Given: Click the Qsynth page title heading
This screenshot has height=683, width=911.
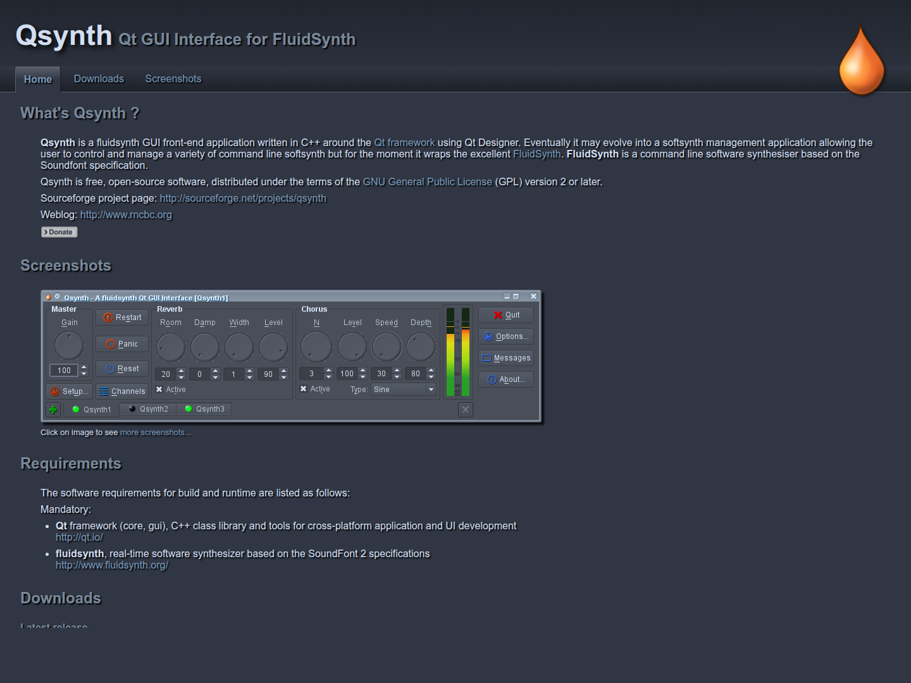Looking at the screenshot, I should point(64,36).
